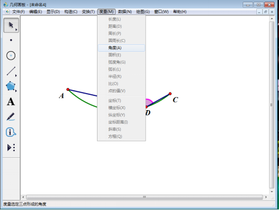This screenshot has height=210, width=279.
Task: Select the Marker pen tool
Action: [11, 117]
